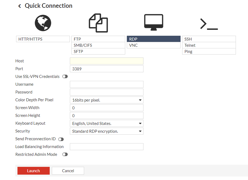Enable Use SSL-VPN Credentials toggle
This screenshot has width=248, height=180.
coord(65,77)
